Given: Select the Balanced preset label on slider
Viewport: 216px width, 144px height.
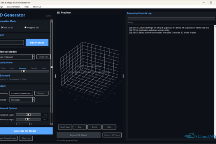Looking at the screenshot, I should [23, 68].
